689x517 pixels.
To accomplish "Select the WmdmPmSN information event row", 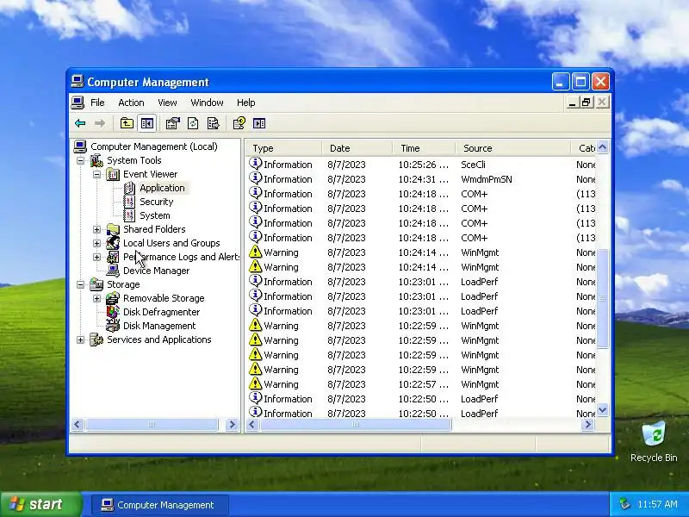I will [422, 179].
